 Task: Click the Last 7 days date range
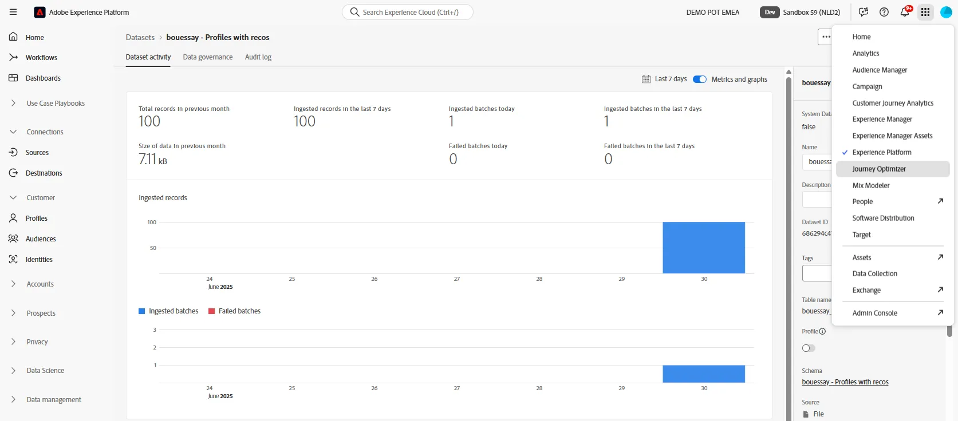coord(671,79)
